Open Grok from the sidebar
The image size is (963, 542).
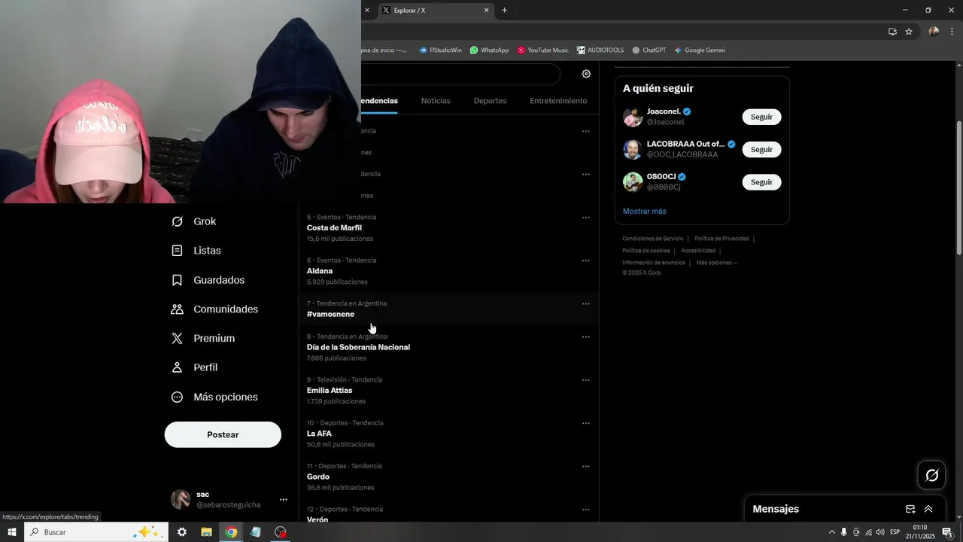[x=194, y=221]
